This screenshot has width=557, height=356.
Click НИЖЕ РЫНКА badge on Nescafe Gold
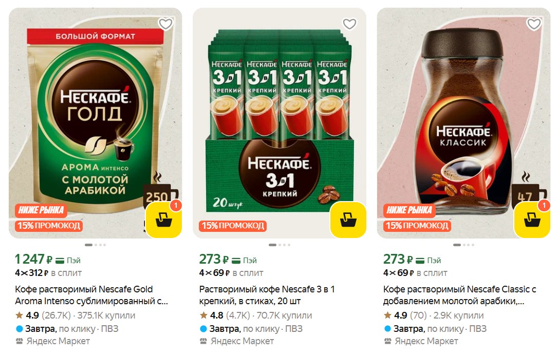(41, 210)
